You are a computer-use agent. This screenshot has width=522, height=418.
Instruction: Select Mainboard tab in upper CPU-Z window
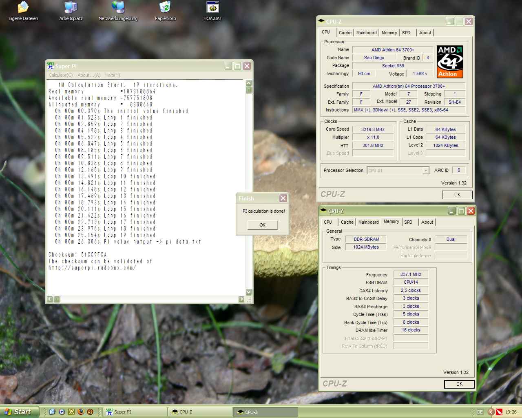pos(367,33)
